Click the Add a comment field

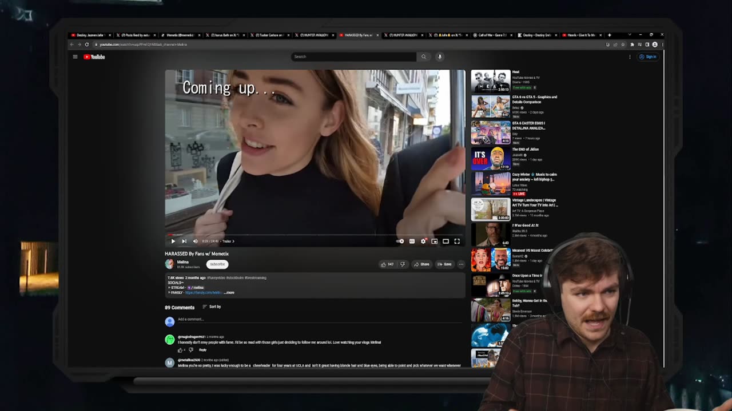pyautogui.click(x=319, y=320)
